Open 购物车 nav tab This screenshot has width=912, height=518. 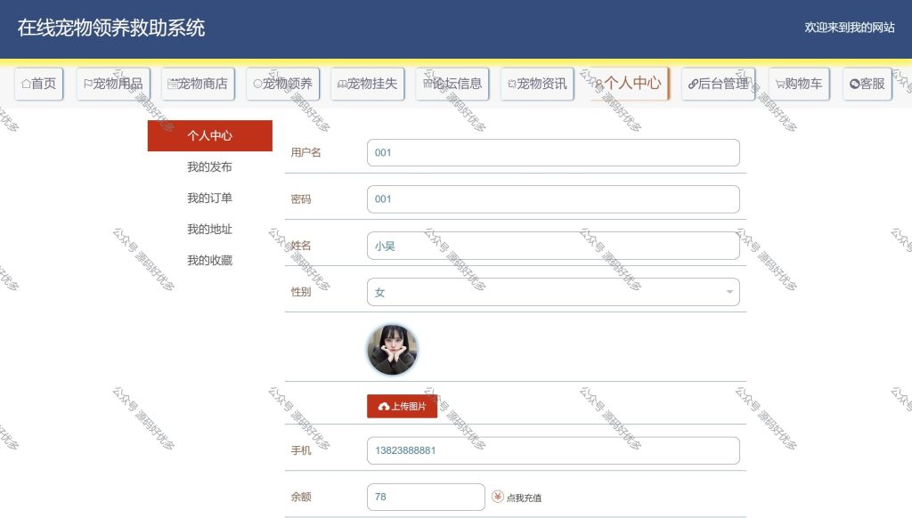coord(799,84)
